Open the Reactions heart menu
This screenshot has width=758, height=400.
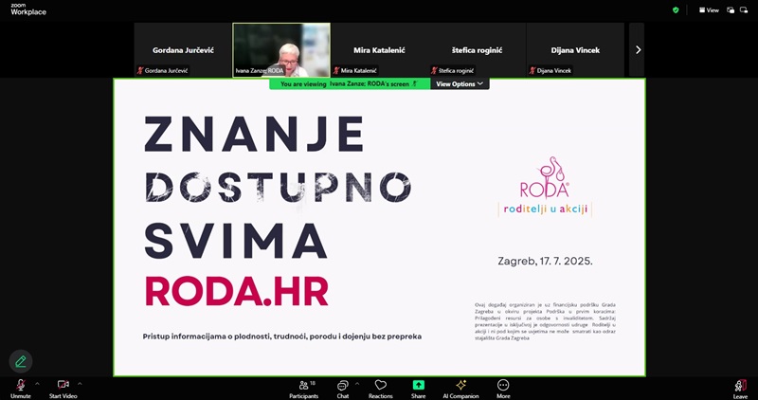tap(380, 387)
